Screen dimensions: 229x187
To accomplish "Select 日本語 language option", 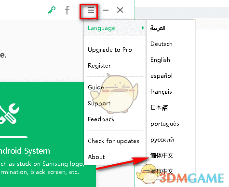I will click(159, 108).
